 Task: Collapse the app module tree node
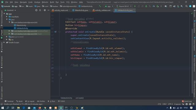pyautogui.click(x=4, y=14)
